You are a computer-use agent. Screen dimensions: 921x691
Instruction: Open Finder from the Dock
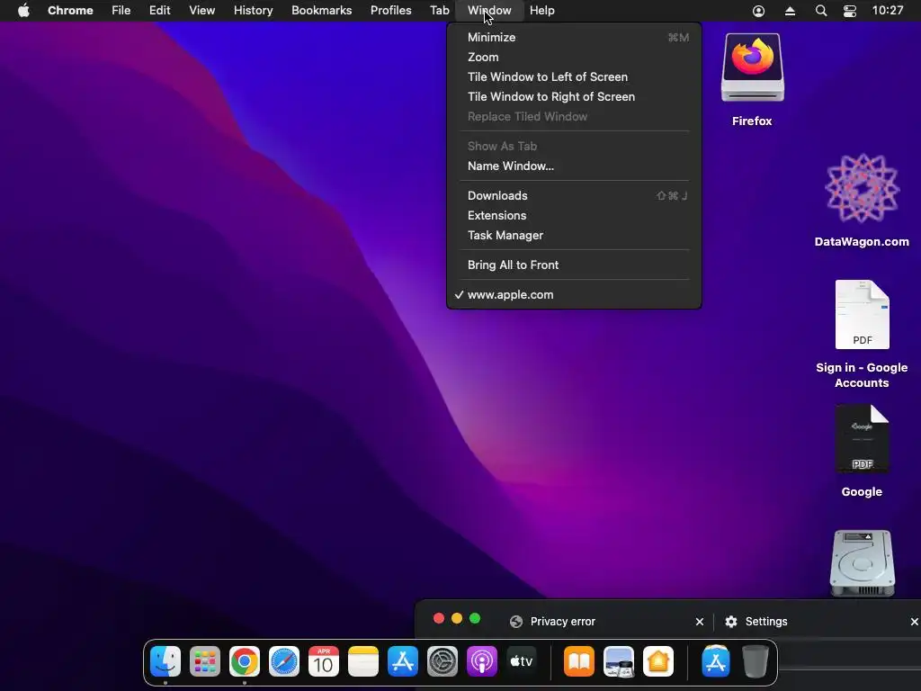point(165,661)
